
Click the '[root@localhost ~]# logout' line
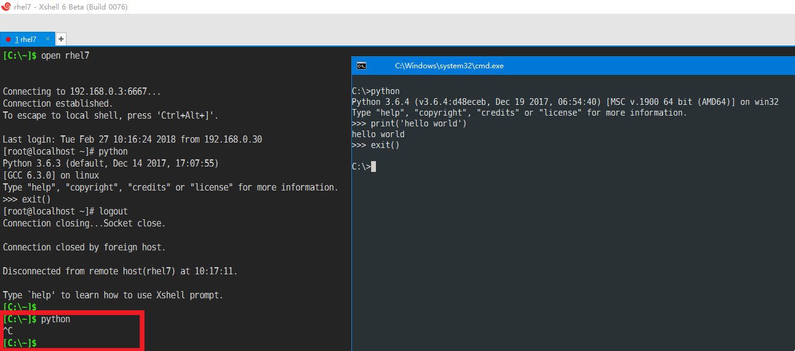[x=65, y=211]
